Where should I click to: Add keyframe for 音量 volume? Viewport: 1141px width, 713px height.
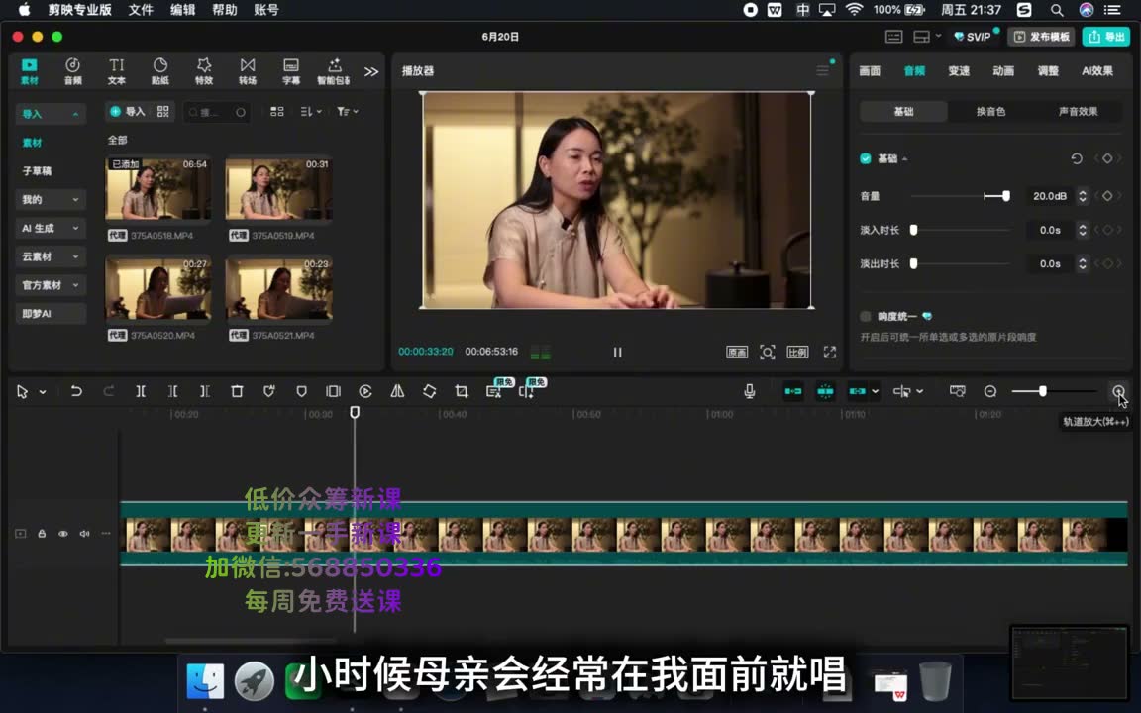(1107, 196)
